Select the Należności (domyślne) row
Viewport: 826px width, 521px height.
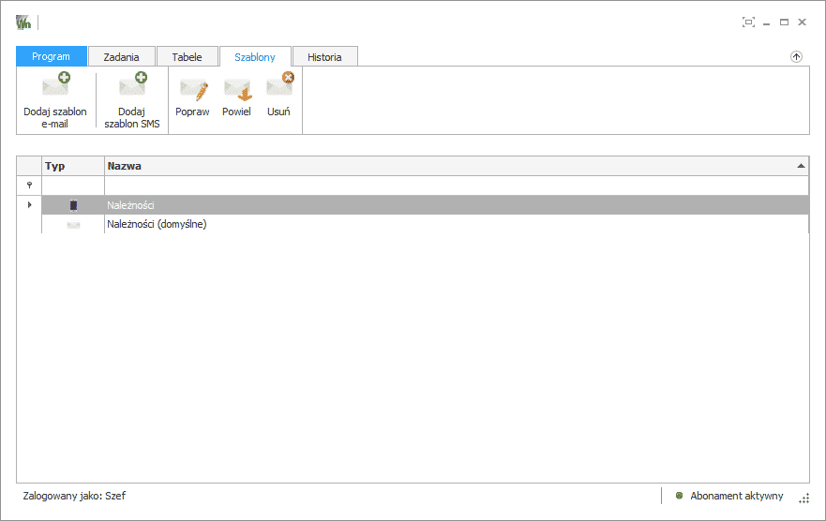[425, 224]
